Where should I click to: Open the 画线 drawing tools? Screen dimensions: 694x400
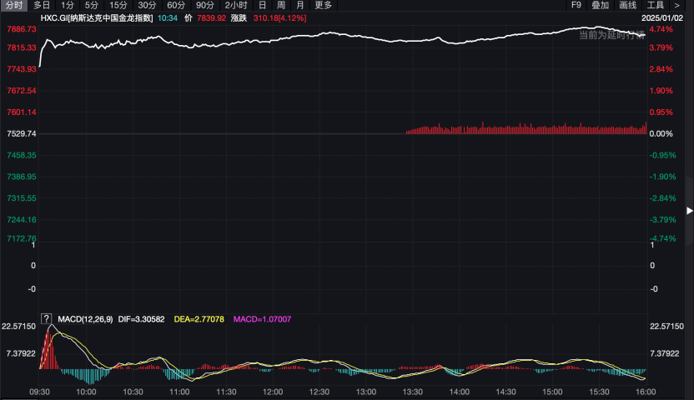[x=628, y=5]
